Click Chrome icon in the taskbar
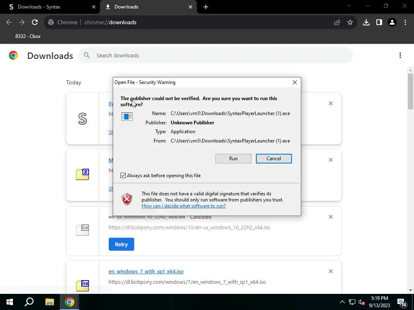The width and height of the screenshot is (414, 310). (x=70, y=302)
